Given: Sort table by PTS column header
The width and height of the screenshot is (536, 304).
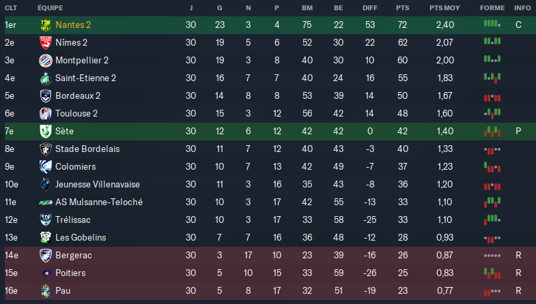Looking at the screenshot, I should [x=402, y=7].
